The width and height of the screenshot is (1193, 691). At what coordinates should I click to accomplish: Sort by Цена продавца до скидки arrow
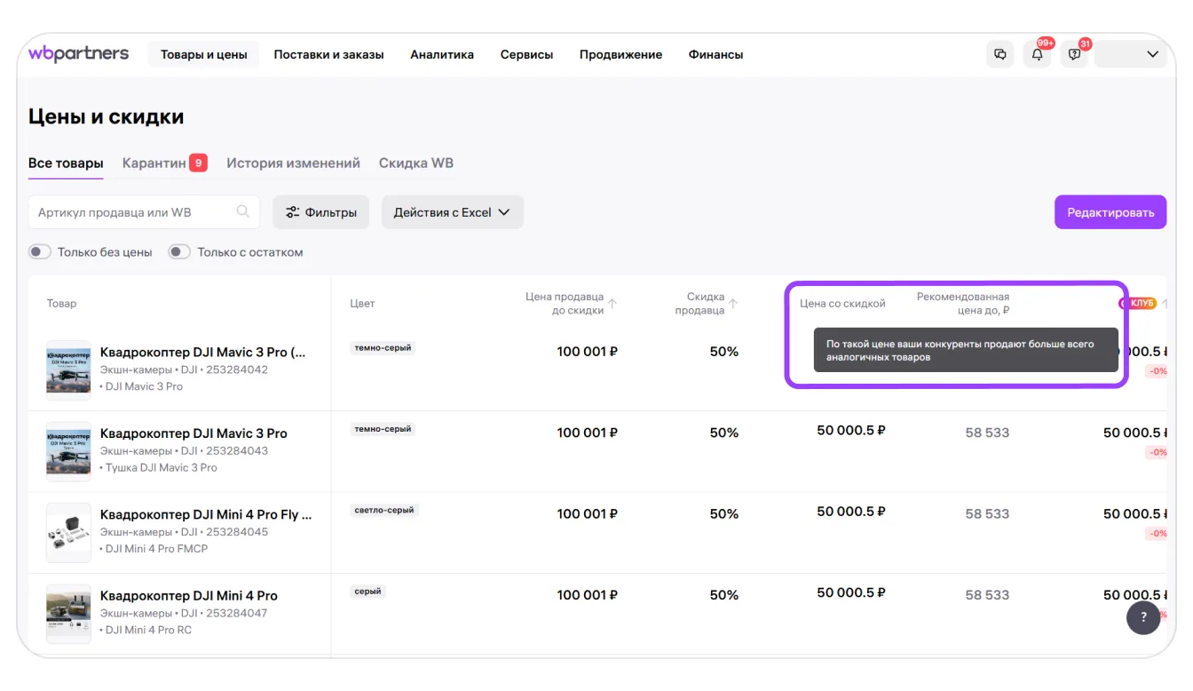coord(612,304)
